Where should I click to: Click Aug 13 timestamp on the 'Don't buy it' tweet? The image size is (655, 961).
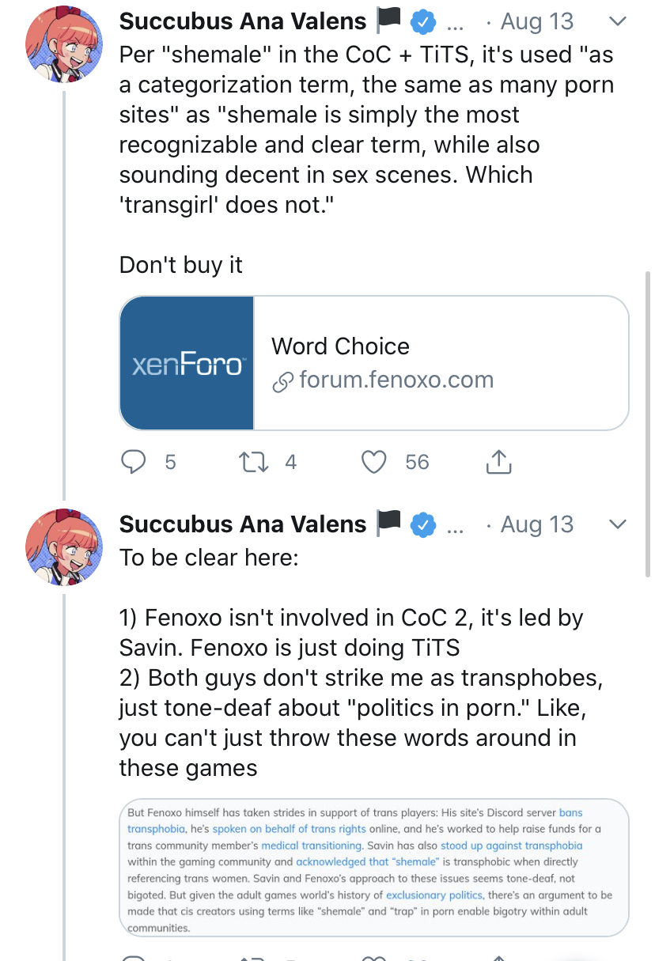[537, 22]
